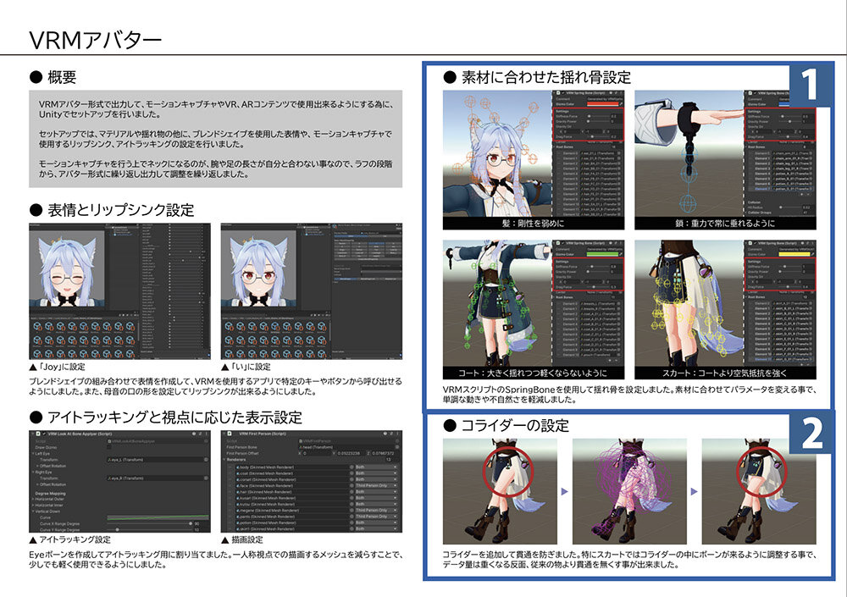
Task: Open VRM Look At Bone Applyer kebab menu
Action: (206, 434)
